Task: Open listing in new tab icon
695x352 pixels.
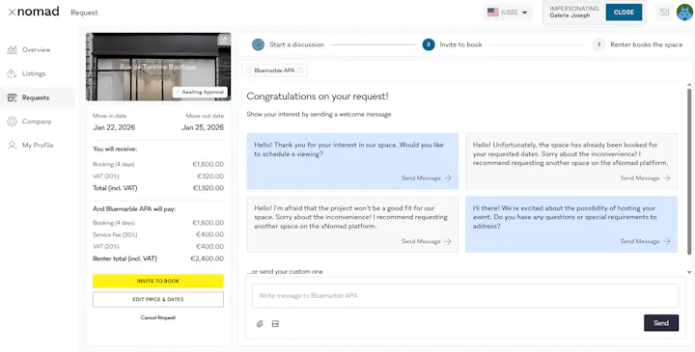Action: [224, 40]
